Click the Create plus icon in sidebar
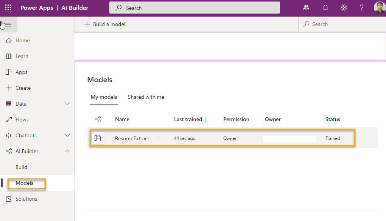Image resolution: width=386 pixels, height=221 pixels. [x=9, y=88]
